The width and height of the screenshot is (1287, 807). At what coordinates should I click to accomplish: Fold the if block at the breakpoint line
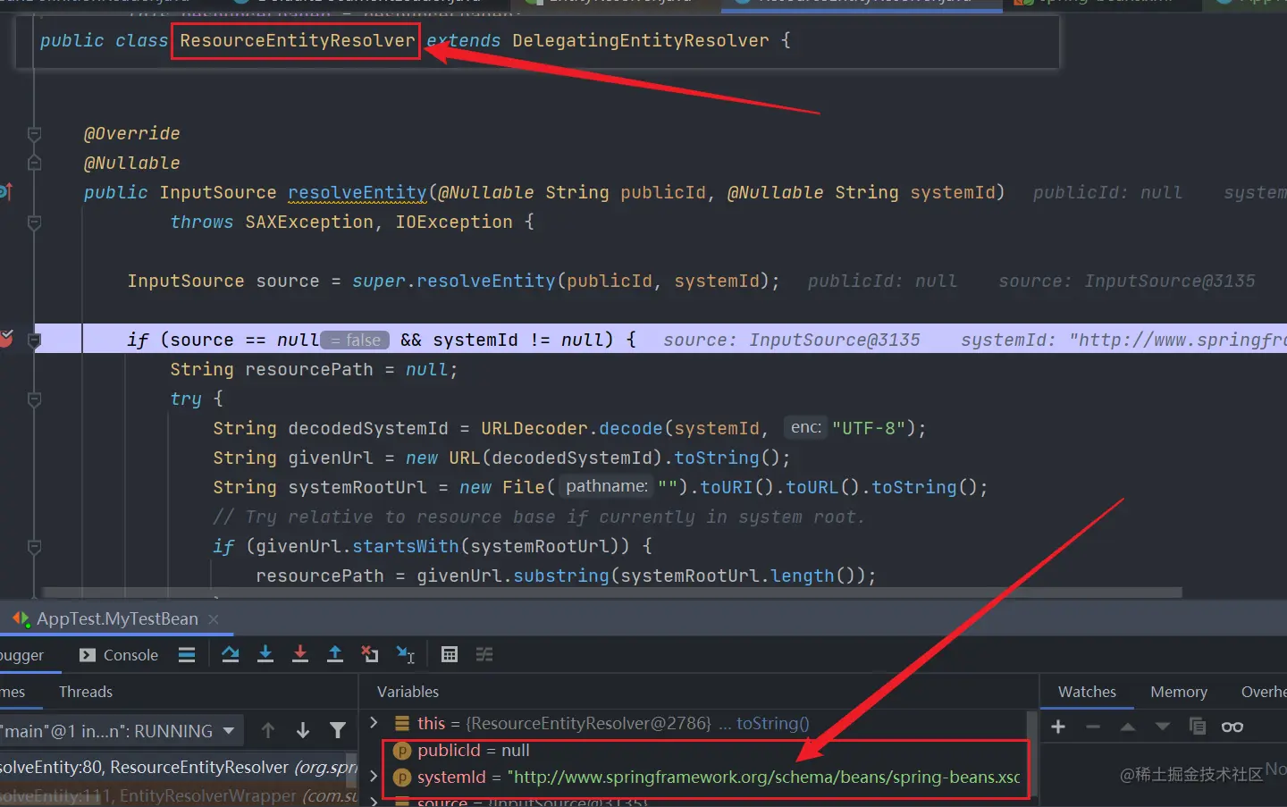pyautogui.click(x=35, y=340)
